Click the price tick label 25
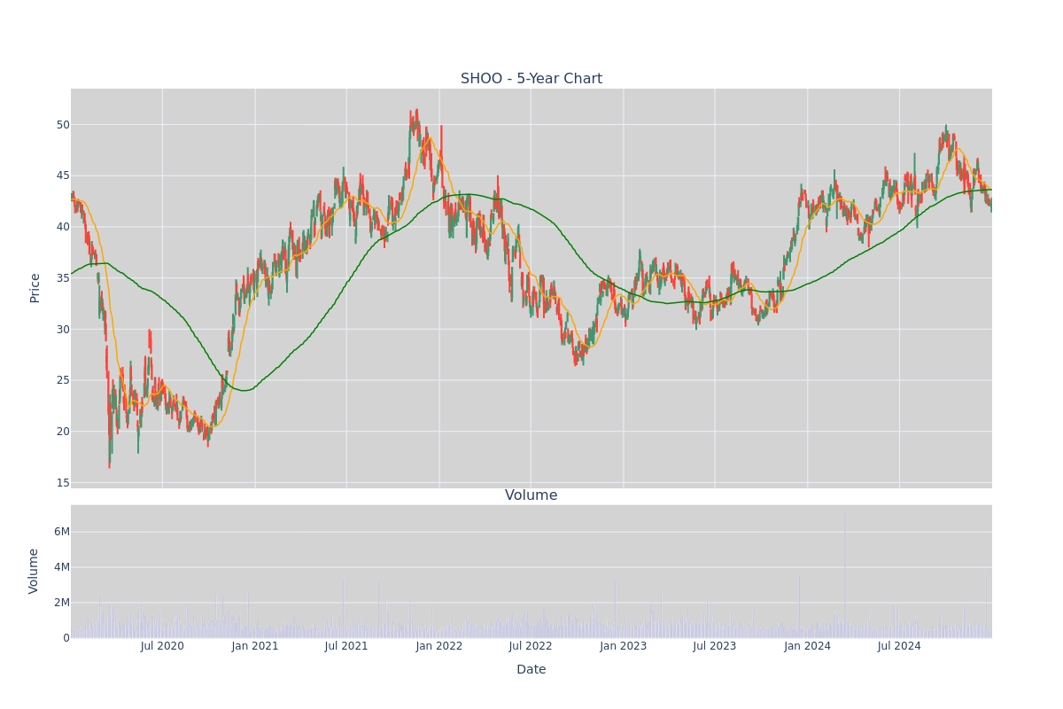The width and height of the screenshot is (1063, 709). [x=63, y=380]
